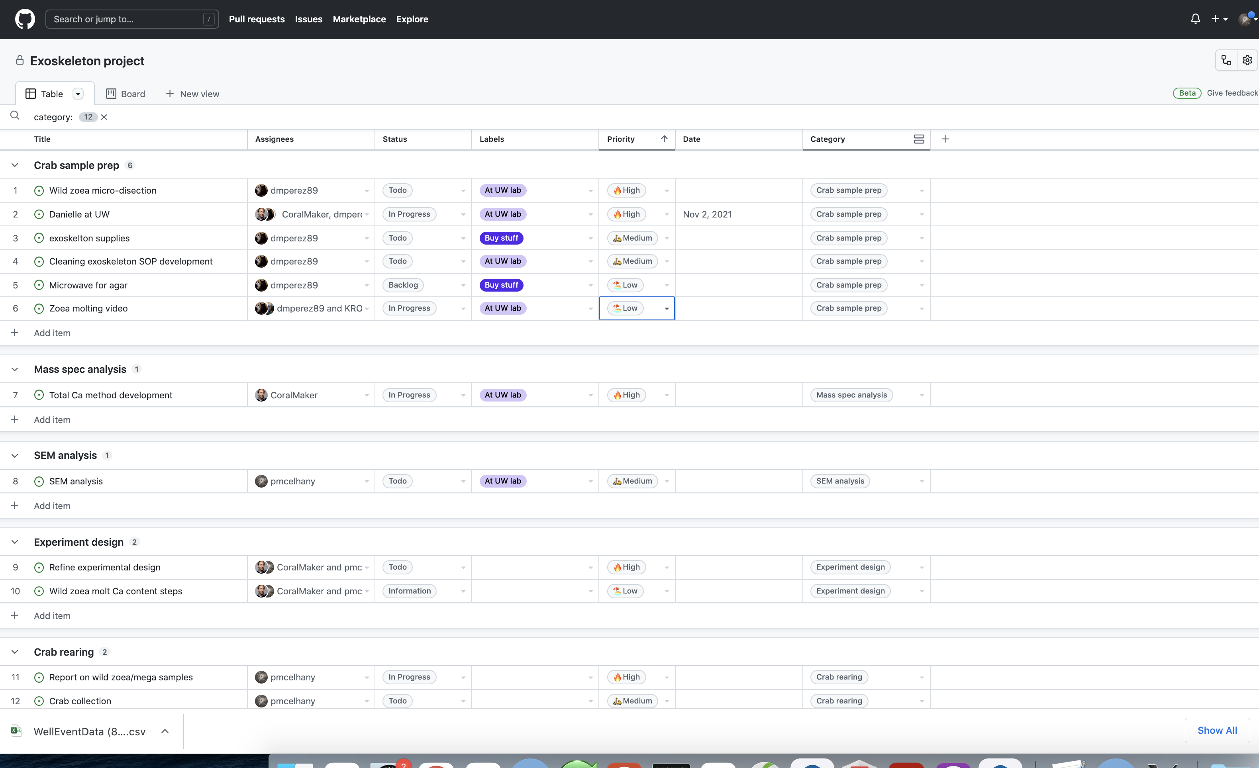1259x768 pixels.
Task: Add new column with plus icon
Action: tap(945, 139)
